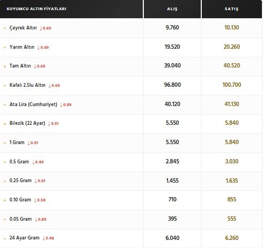Viewport: 263px width, 248px height.
Task: Click the Kuyumcu Altın Fiyatları header
Action: point(36,9)
